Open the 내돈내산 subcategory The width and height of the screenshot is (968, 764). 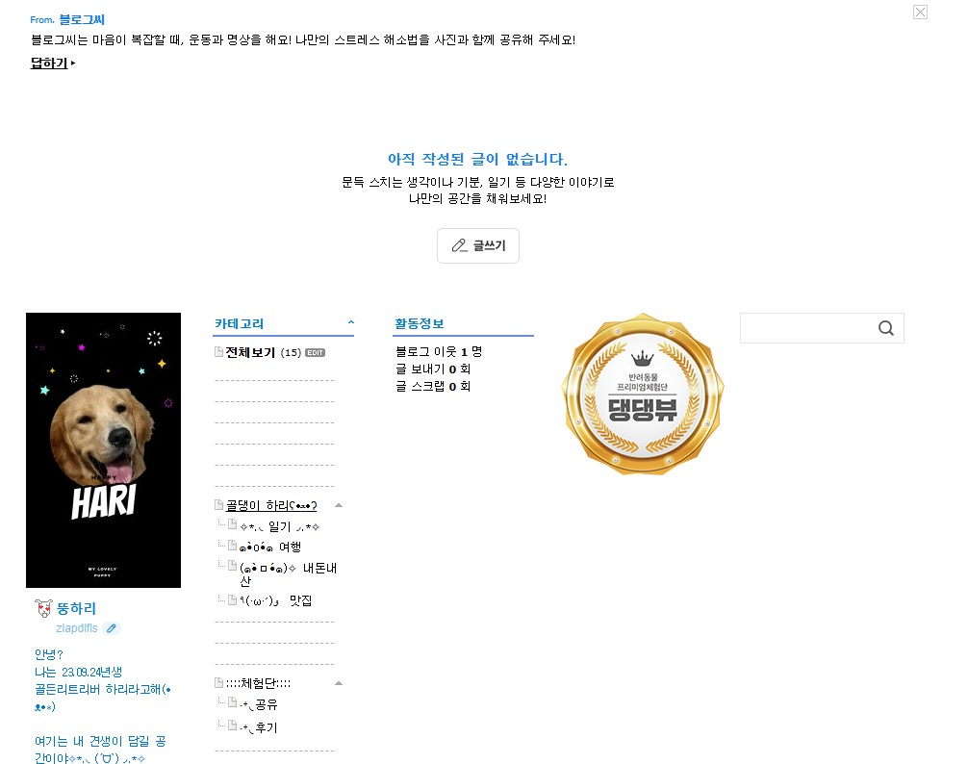tap(288, 573)
